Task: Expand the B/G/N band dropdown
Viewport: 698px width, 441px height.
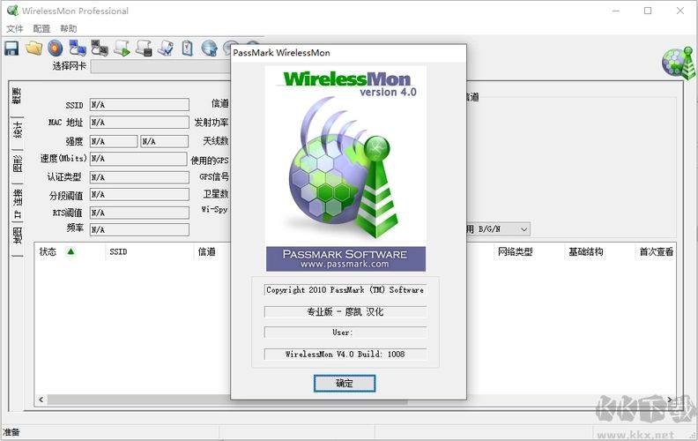Action: point(524,229)
